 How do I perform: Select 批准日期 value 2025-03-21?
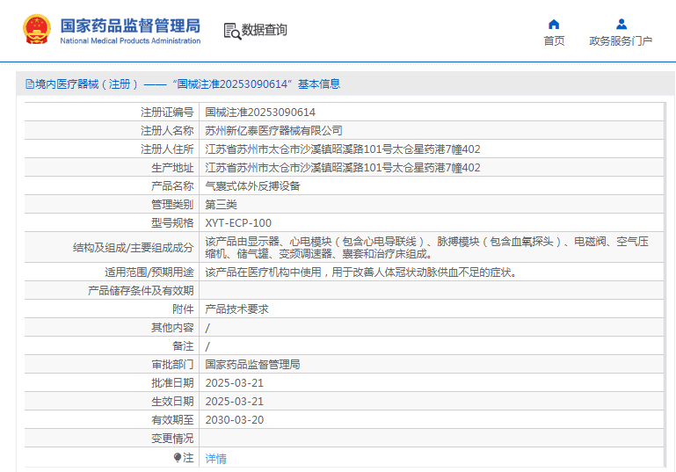[234, 382]
